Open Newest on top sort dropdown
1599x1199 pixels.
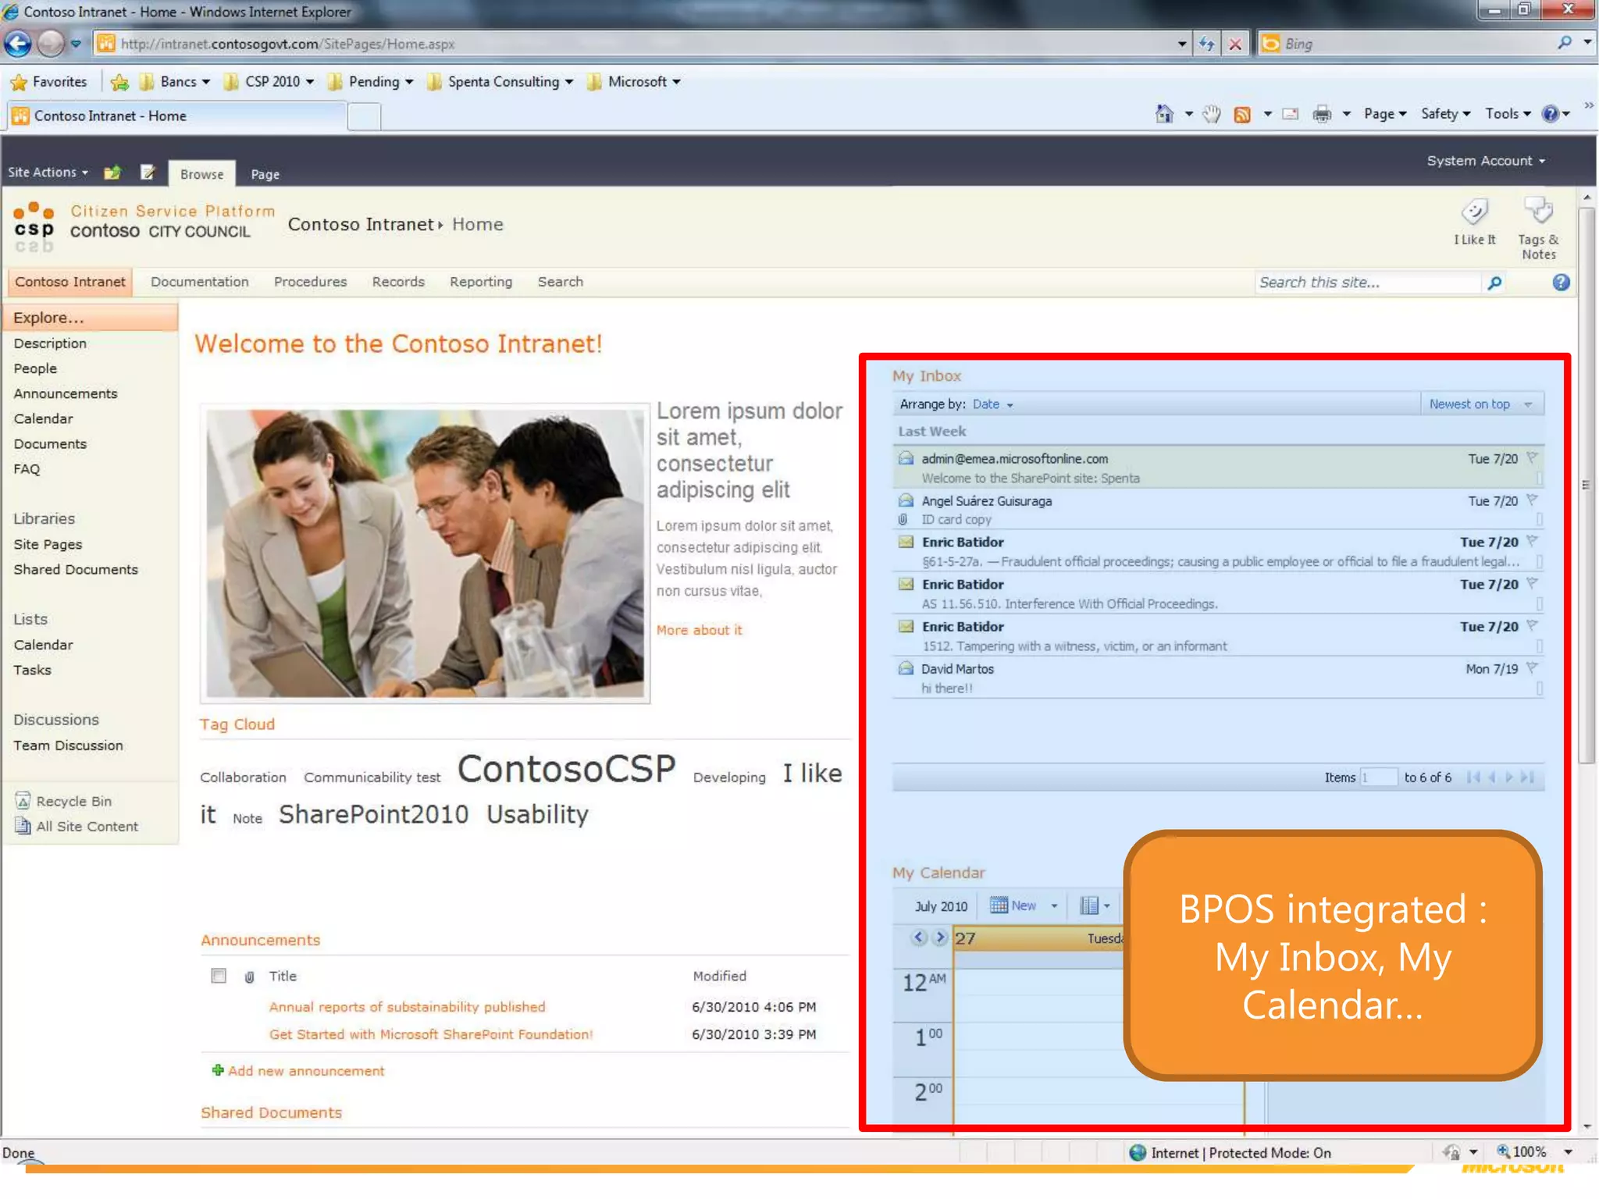[x=1481, y=404]
